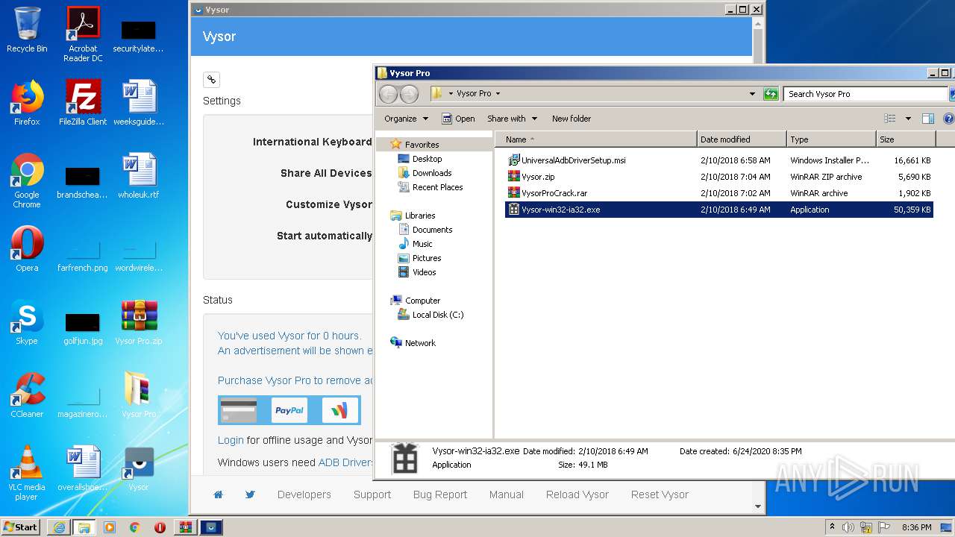Image resolution: width=955 pixels, height=537 pixels.
Task: Click the Login link in Vysor
Action: coord(231,440)
